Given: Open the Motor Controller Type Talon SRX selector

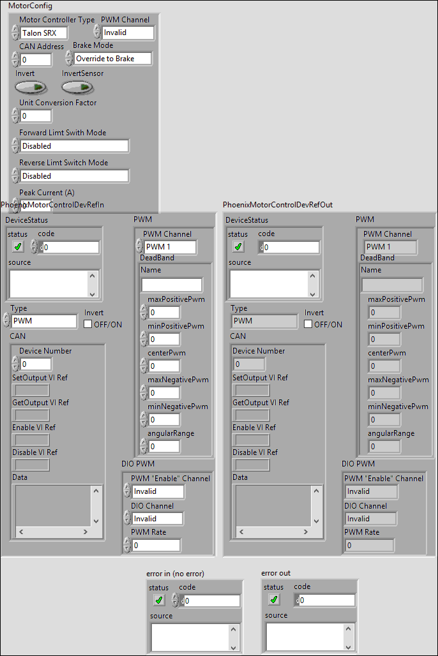Looking at the screenshot, I should [43, 33].
